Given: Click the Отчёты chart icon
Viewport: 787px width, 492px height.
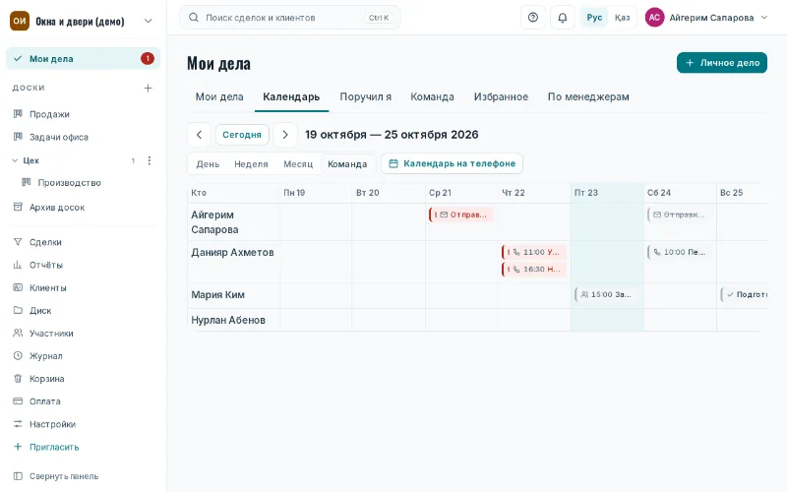Looking at the screenshot, I should click(18, 265).
